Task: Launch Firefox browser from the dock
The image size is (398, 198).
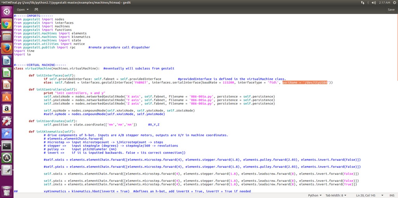Action: (7, 48)
